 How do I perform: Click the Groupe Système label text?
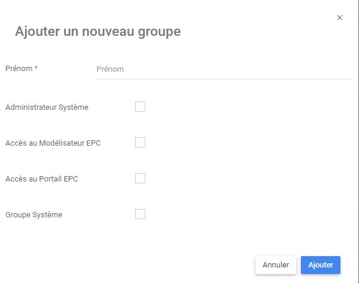point(34,215)
